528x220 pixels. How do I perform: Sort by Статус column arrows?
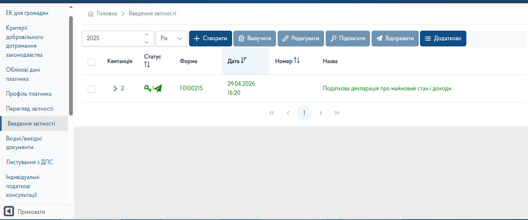pos(147,65)
